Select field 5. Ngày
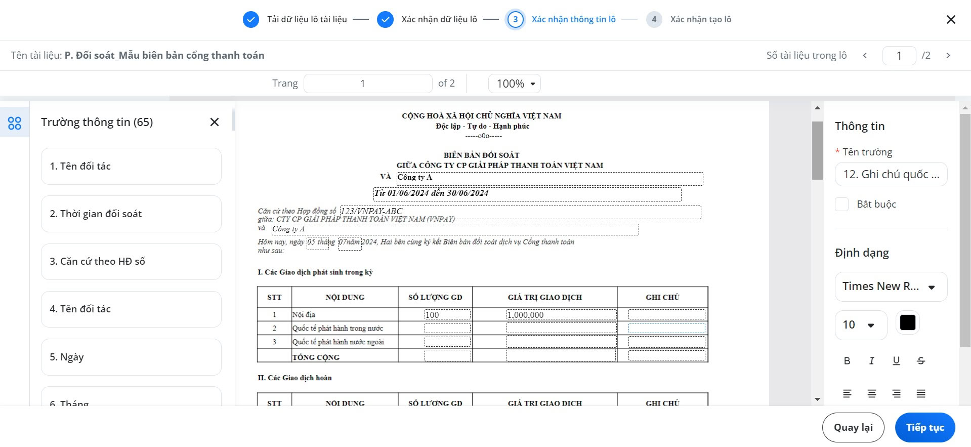Image resolution: width=971 pixels, height=447 pixels. click(x=131, y=357)
